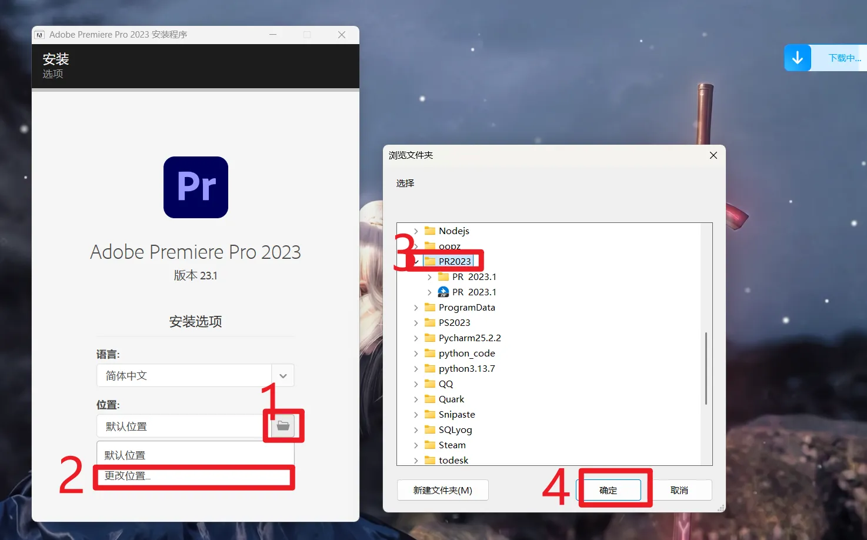This screenshot has height=540, width=867.
Task: Expand the SQLyog folder
Action: (416, 429)
